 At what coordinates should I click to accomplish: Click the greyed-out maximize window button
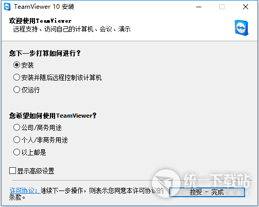pyautogui.click(x=222, y=7)
